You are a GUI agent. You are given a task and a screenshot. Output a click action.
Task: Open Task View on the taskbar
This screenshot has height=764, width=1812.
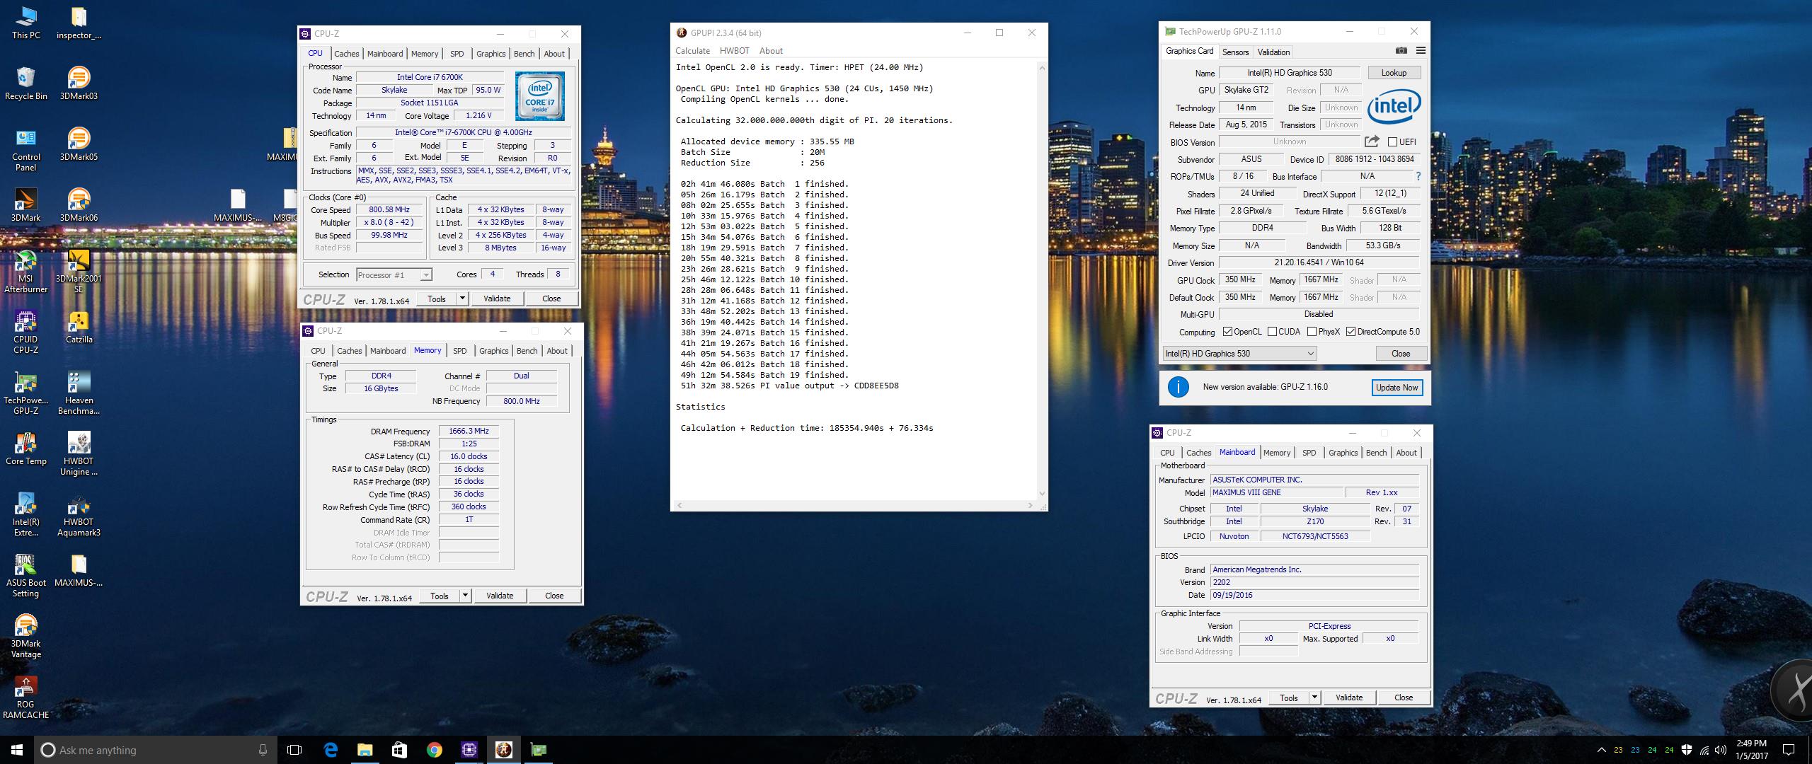click(x=294, y=750)
